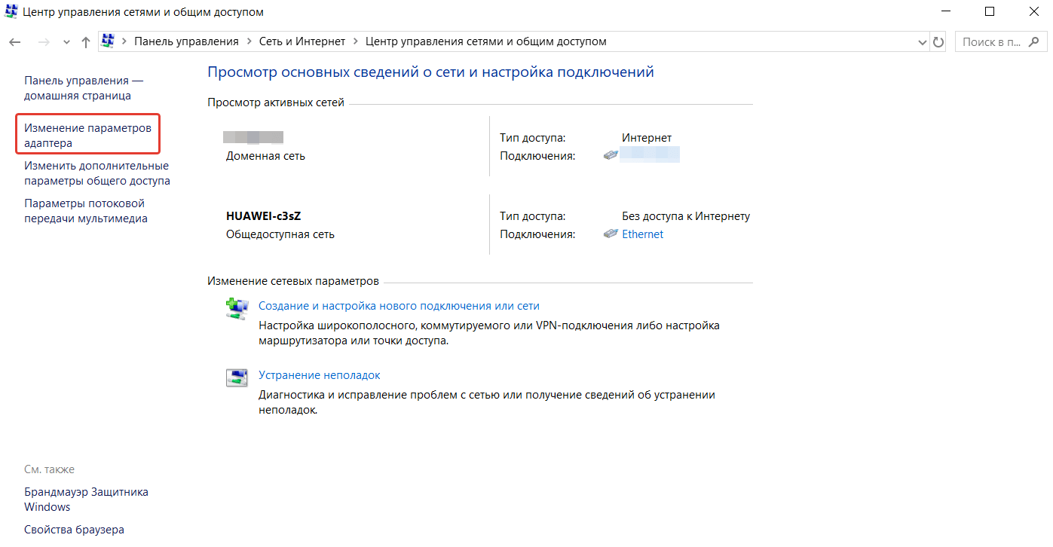The image size is (1053, 547).
Task: Open "Брандмауэр Защитника Windows" link
Action: 86,500
